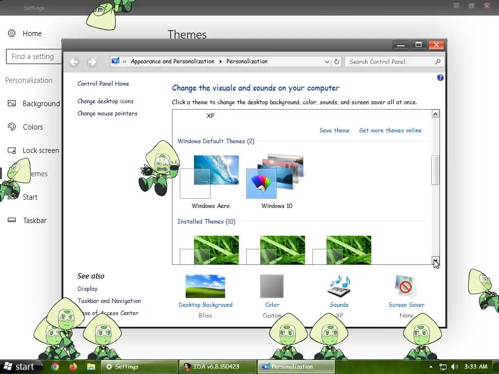Screen dimensions: 499x374
Task: Click the Colors palette icon in Settings sidebar
Action: click(12, 127)
